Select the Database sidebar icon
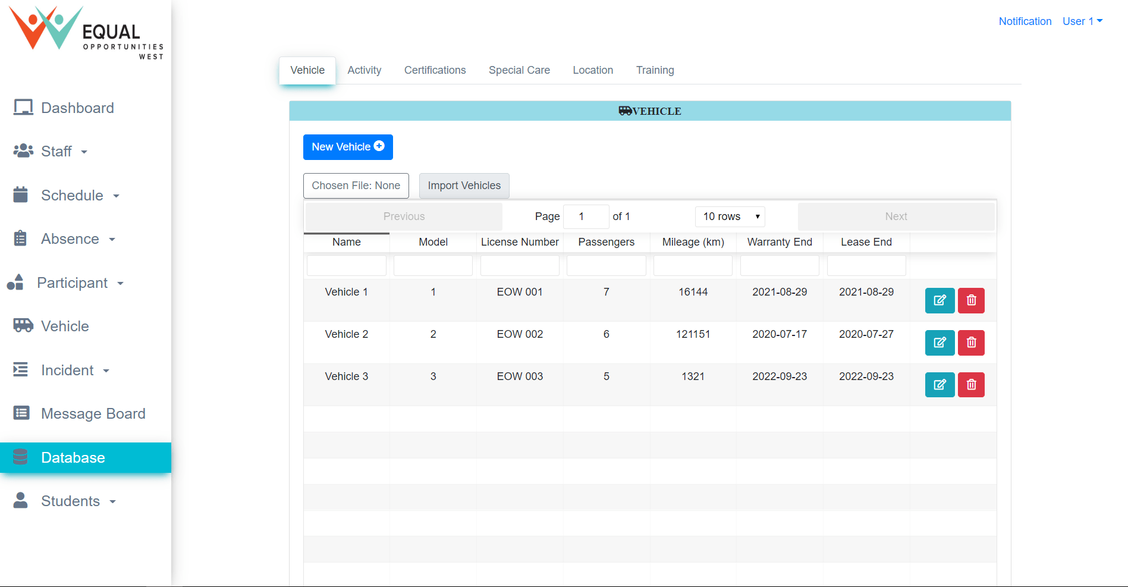 pos(21,457)
